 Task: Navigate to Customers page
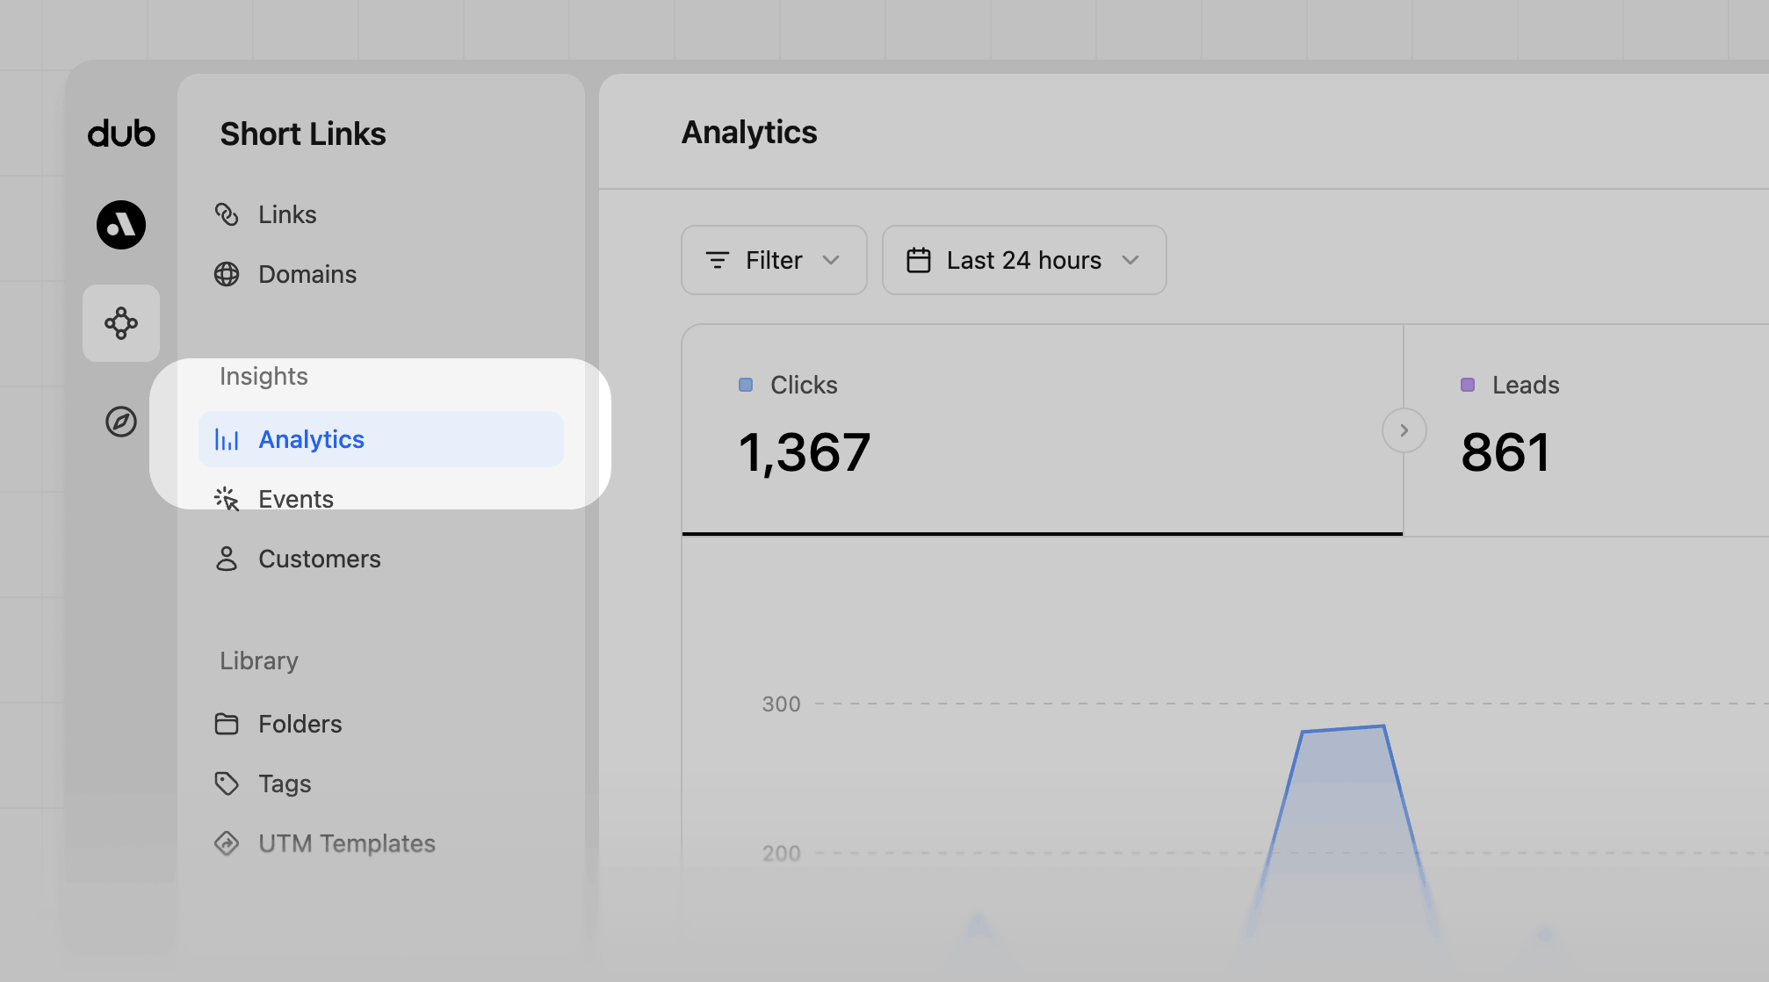click(380, 559)
